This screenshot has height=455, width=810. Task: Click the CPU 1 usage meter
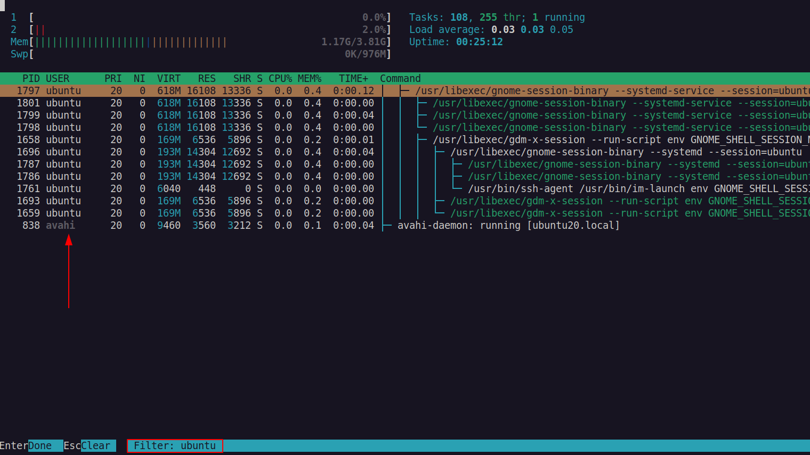201,18
